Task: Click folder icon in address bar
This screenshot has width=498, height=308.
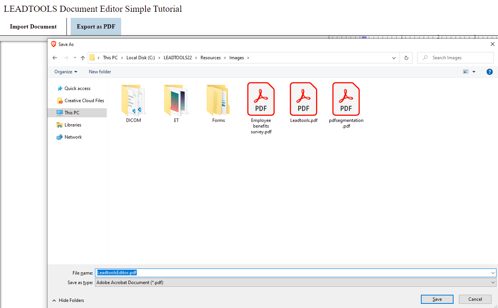Action: (x=92, y=58)
